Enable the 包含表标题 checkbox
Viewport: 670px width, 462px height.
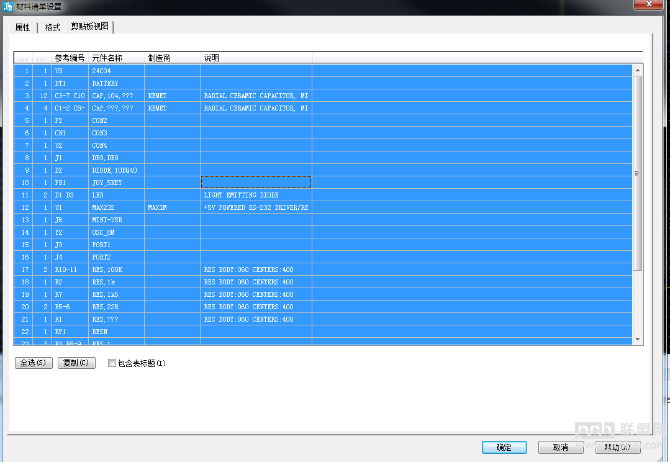[x=112, y=363]
